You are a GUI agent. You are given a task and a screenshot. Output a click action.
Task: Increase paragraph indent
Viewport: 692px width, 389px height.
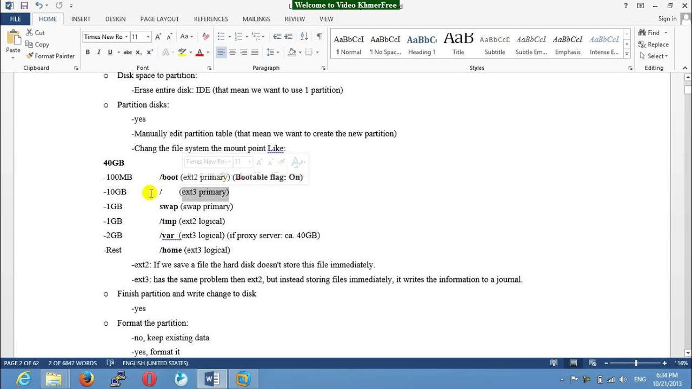coord(290,37)
